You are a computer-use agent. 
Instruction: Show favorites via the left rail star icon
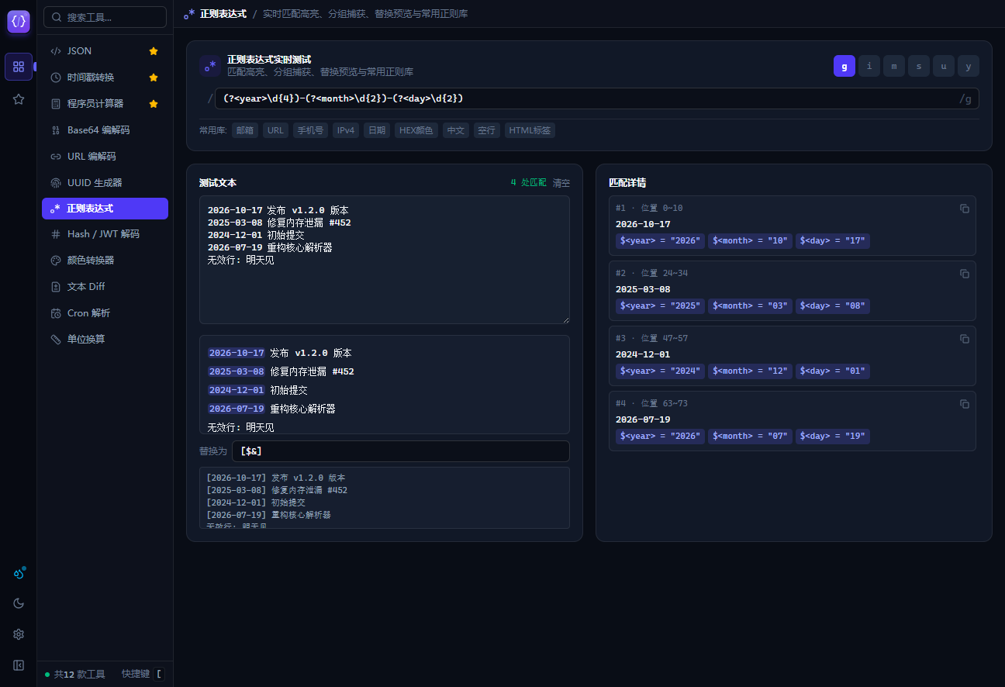(19, 99)
